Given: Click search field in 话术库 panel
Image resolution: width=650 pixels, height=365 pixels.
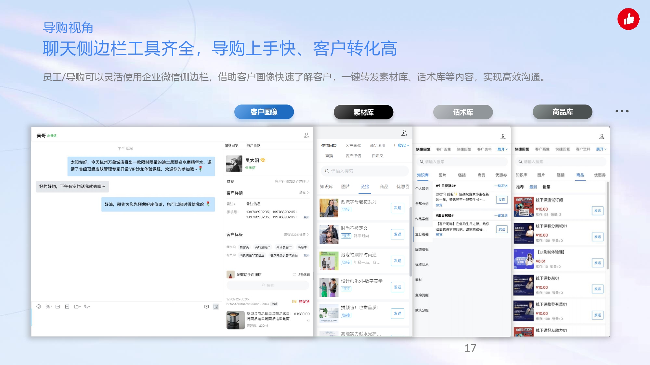Looking at the screenshot, I should tap(462, 162).
